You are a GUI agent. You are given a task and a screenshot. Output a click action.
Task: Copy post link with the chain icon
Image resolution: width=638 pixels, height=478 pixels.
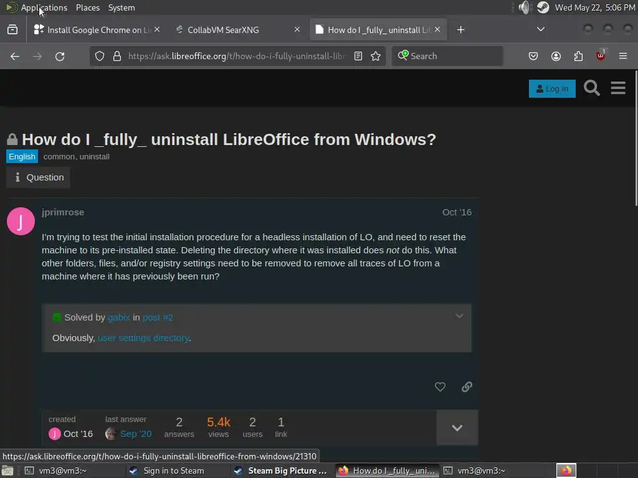(x=467, y=387)
